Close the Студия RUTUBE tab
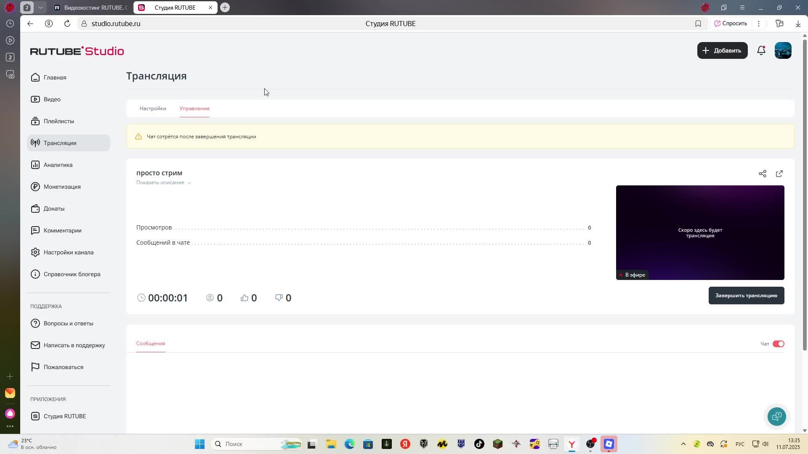808x454 pixels. click(210, 8)
